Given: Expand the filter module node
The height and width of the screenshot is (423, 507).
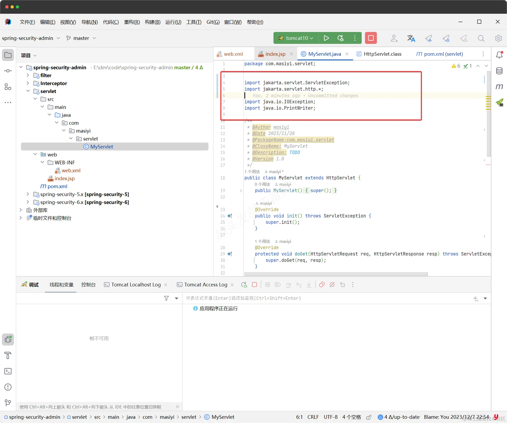Looking at the screenshot, I should 28,75.
